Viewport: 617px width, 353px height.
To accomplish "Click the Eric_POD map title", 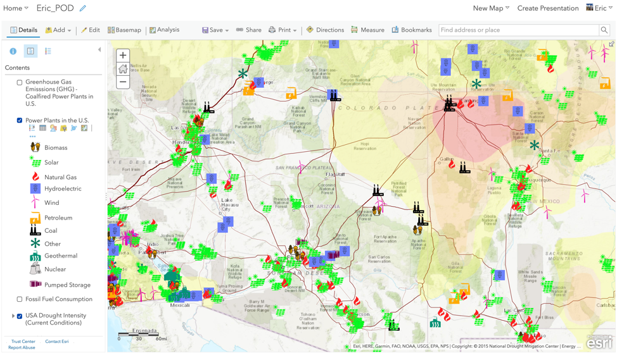I will (55, 8).
